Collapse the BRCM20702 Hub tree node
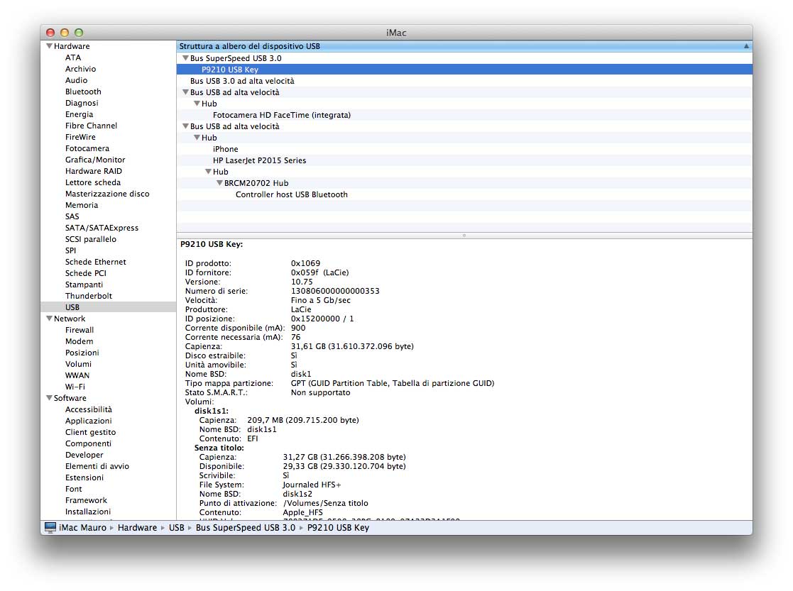Viewport: 793px width, 591px height. pos(219,183)
